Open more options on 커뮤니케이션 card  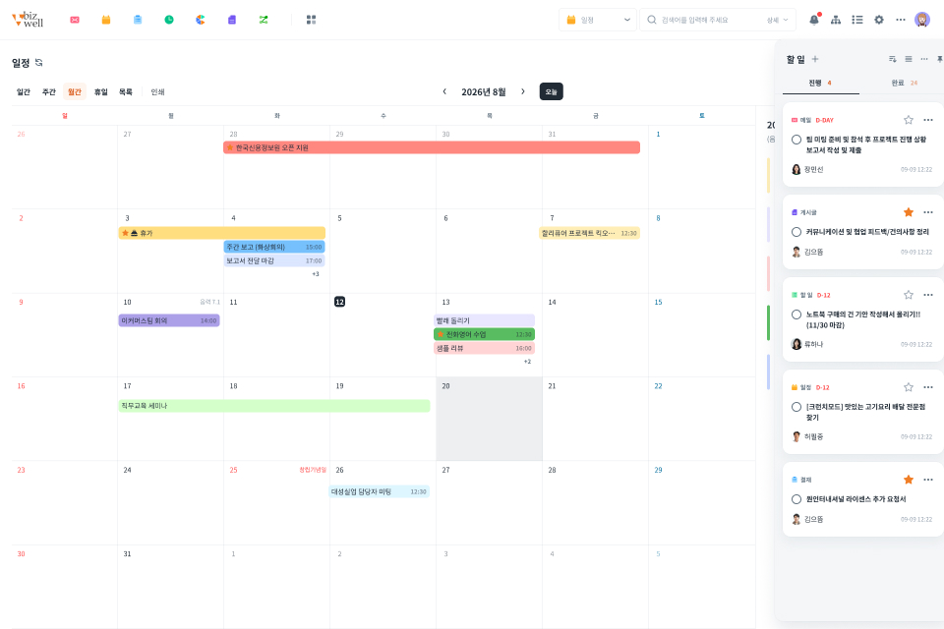[928, 212]
